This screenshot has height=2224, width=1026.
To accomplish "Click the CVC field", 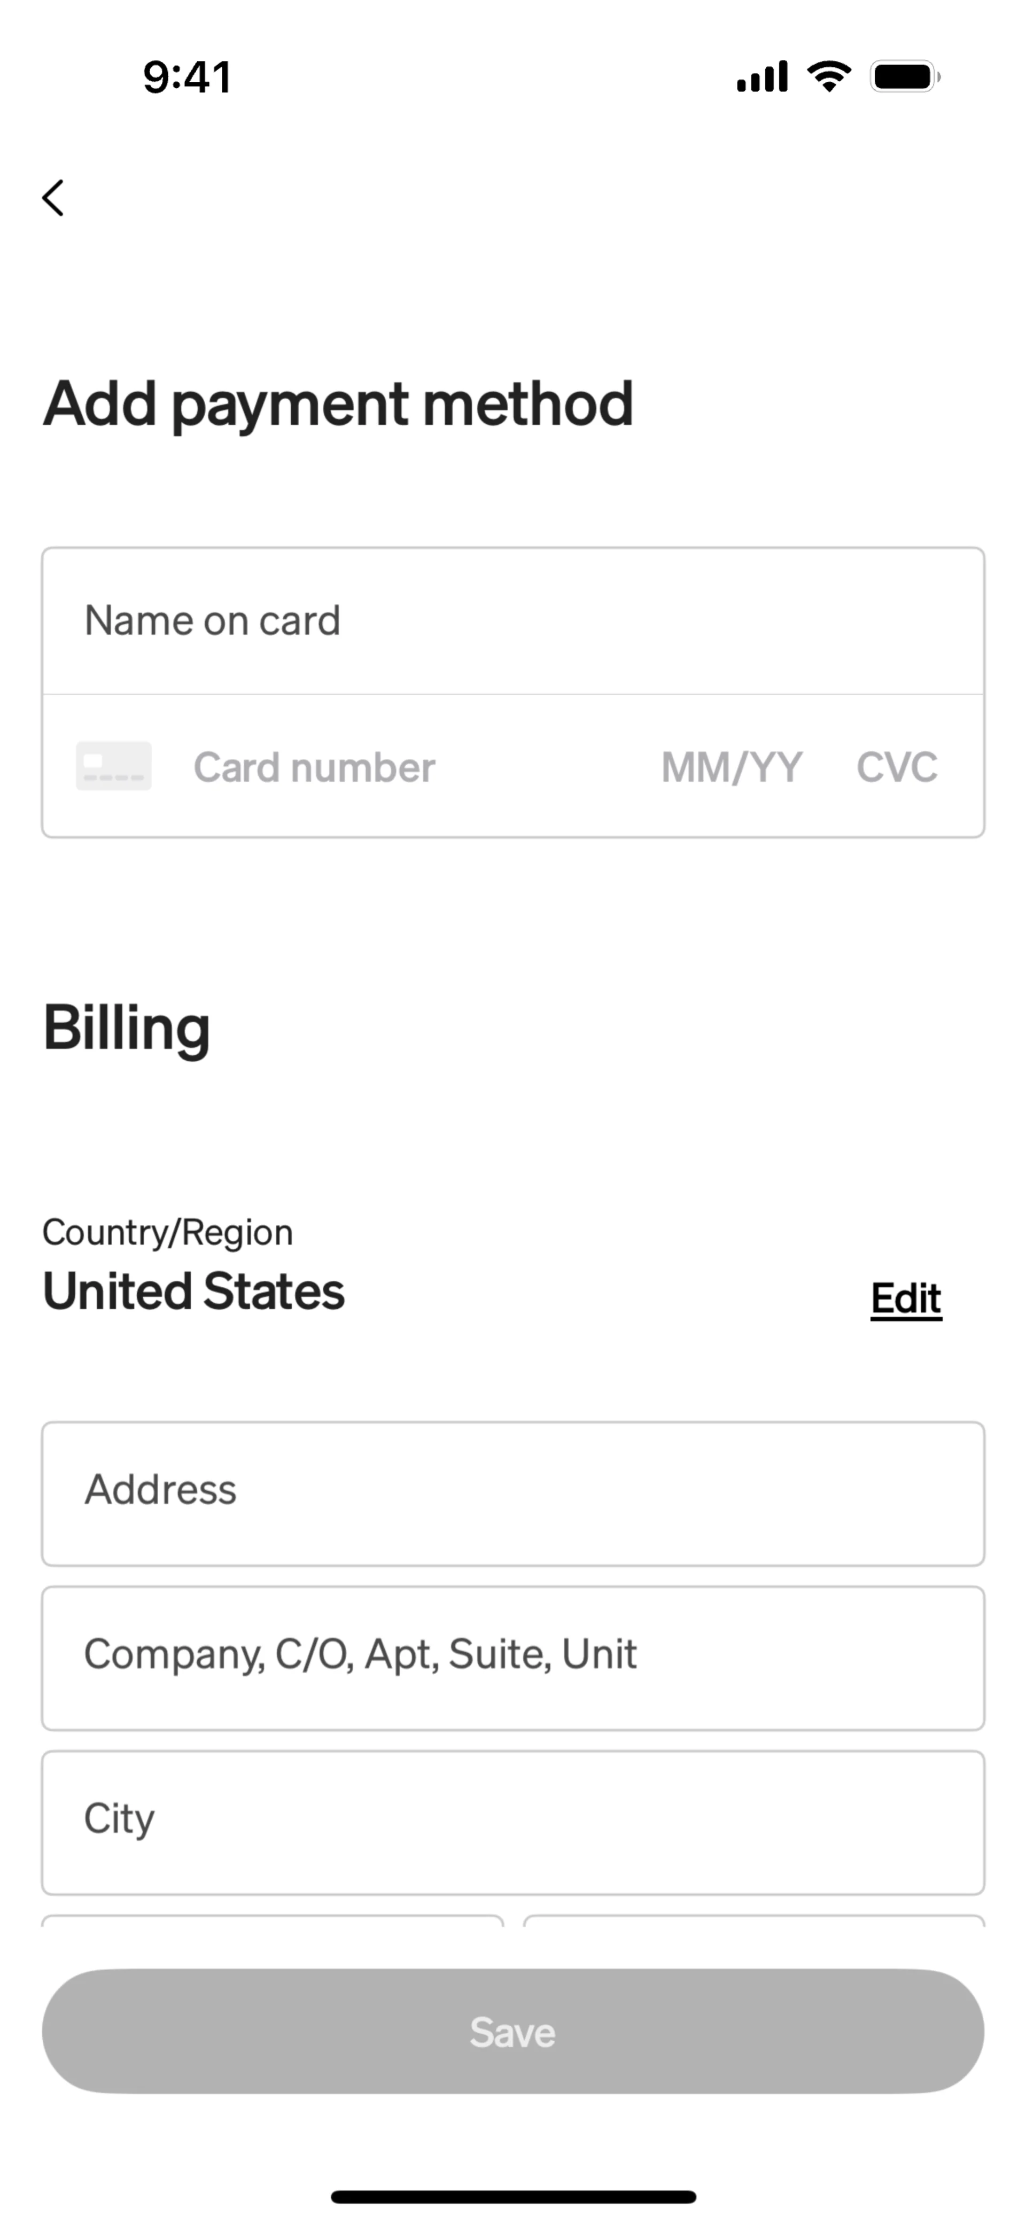I will click(x=897, y=767).
